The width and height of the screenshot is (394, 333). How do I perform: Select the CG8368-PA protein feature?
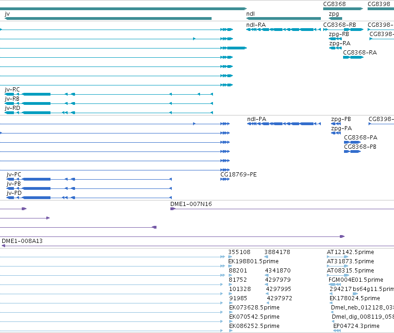(x=352, y=142)
